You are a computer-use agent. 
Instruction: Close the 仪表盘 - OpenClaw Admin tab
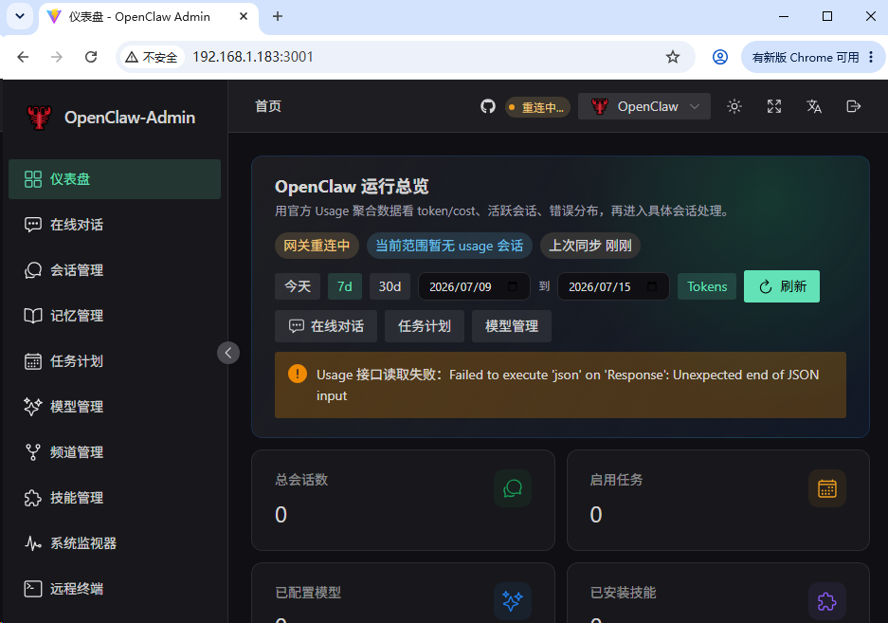(x=244, y=16)
